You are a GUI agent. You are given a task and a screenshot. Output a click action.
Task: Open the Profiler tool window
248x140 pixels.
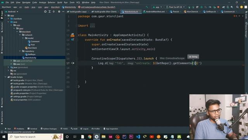[96, 129]
